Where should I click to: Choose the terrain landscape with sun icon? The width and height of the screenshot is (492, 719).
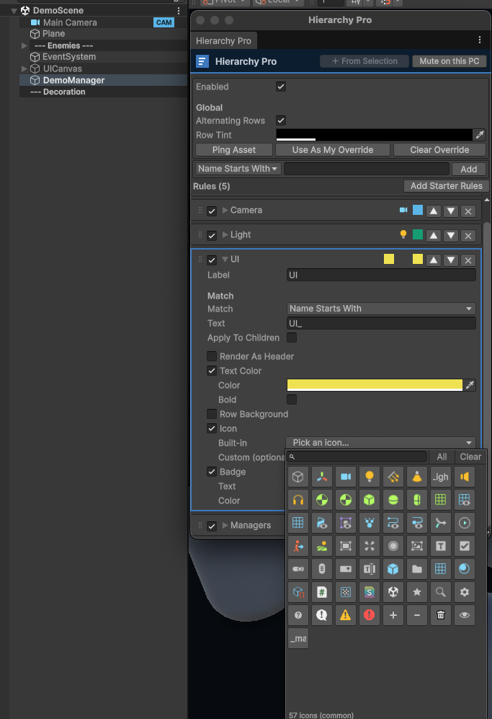pyautogui.click(x=322, y=546)
